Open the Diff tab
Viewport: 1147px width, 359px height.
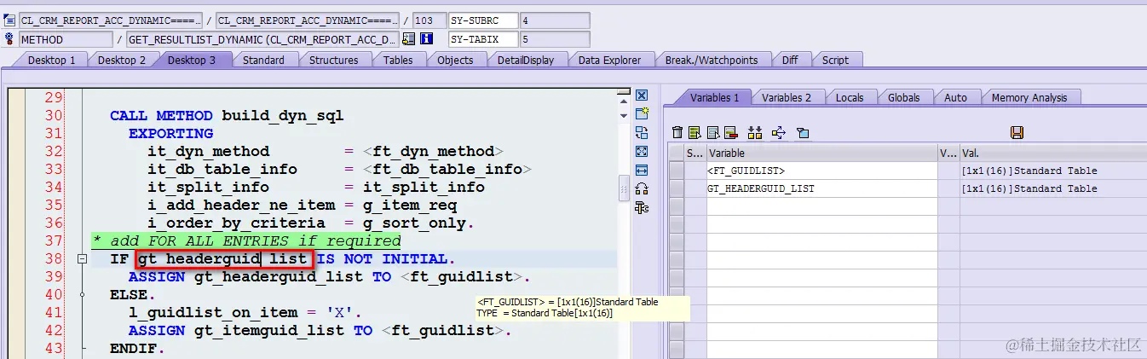(x=790, y=60)
